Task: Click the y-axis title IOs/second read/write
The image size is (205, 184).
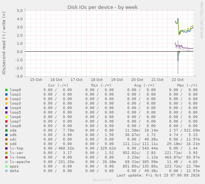Action: [x=4, y=43]
